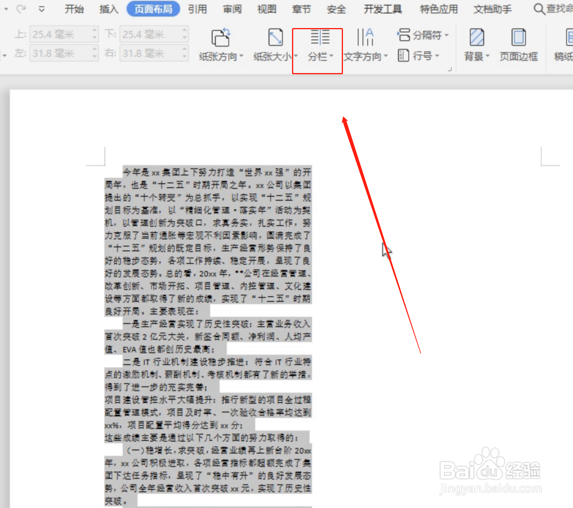Viewport: 573px width, 508px height.
Task: Expand the 行号 dropdown arrow
Action: pyautogui.click(x=437, y=56)
